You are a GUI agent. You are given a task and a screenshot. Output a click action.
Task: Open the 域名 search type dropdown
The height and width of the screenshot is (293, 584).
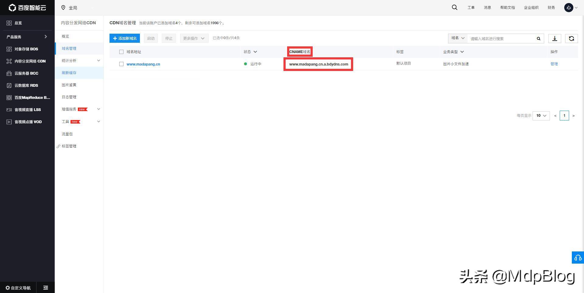(x=458, y=38)
